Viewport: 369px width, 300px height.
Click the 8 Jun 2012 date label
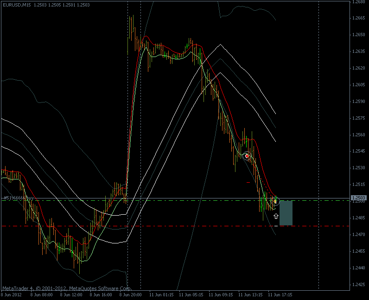(12, 294)
